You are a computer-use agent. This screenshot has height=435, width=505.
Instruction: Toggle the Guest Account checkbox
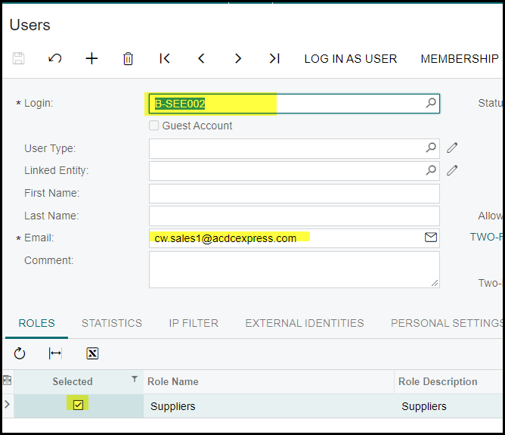point(154,126)
